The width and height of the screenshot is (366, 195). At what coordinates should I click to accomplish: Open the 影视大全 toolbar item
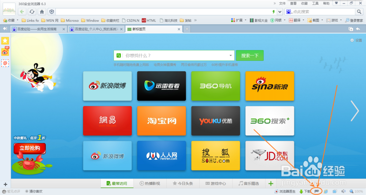pos(259,20)
